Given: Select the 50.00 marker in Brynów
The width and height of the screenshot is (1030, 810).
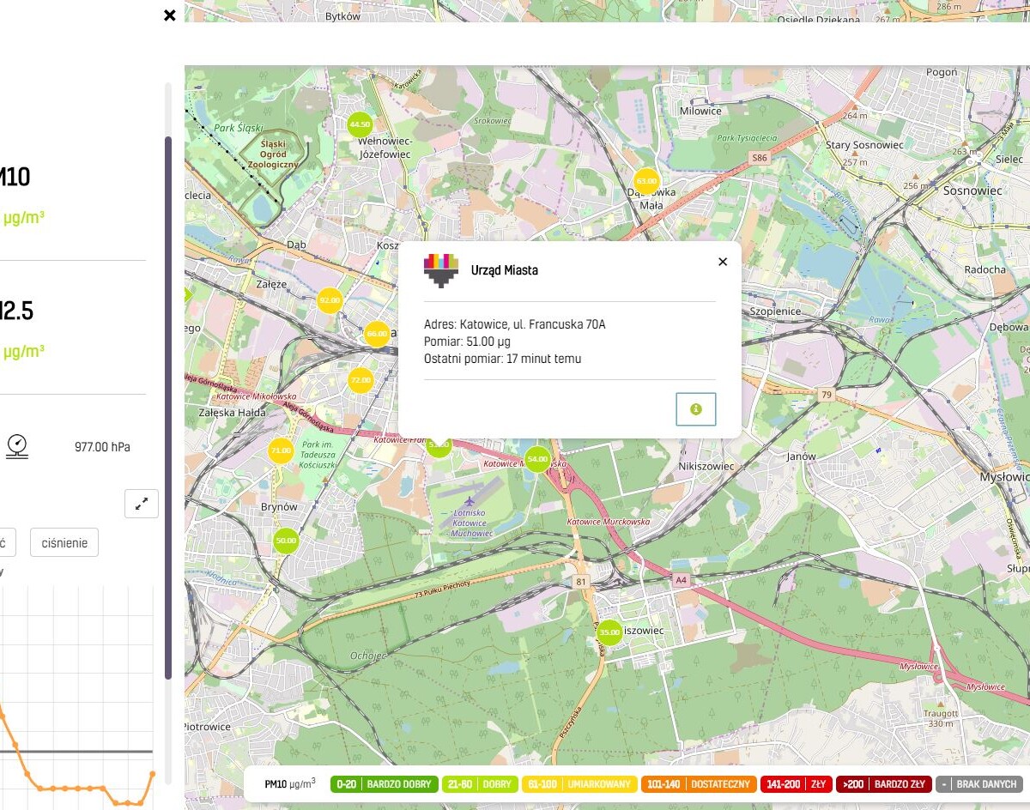Looking at the screenshot, I should coord(286,541).
